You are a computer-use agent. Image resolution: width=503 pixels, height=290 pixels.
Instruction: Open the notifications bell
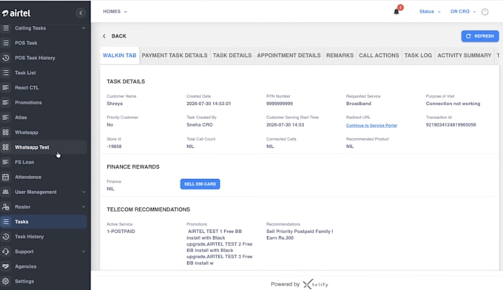(396, 12)
